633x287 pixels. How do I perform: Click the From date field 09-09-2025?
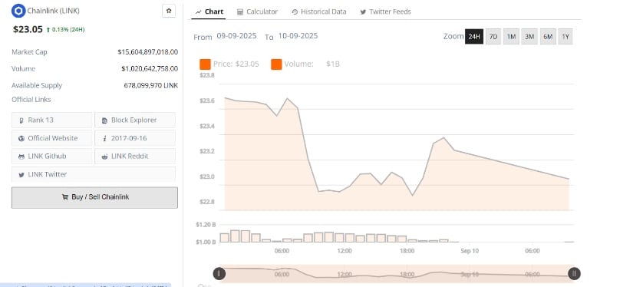[x=236, y=36]
